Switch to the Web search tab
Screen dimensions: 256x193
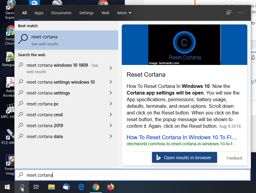105,13
